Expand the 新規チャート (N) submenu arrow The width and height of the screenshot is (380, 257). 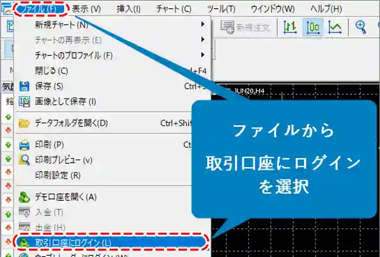click(x=203, y=24)
